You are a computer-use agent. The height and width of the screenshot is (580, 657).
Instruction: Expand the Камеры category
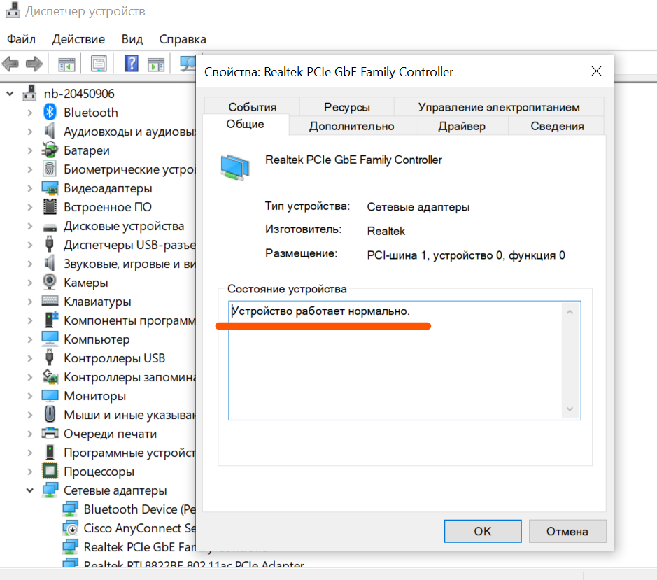30,283
